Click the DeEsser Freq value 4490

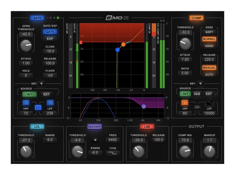(112, 140)
